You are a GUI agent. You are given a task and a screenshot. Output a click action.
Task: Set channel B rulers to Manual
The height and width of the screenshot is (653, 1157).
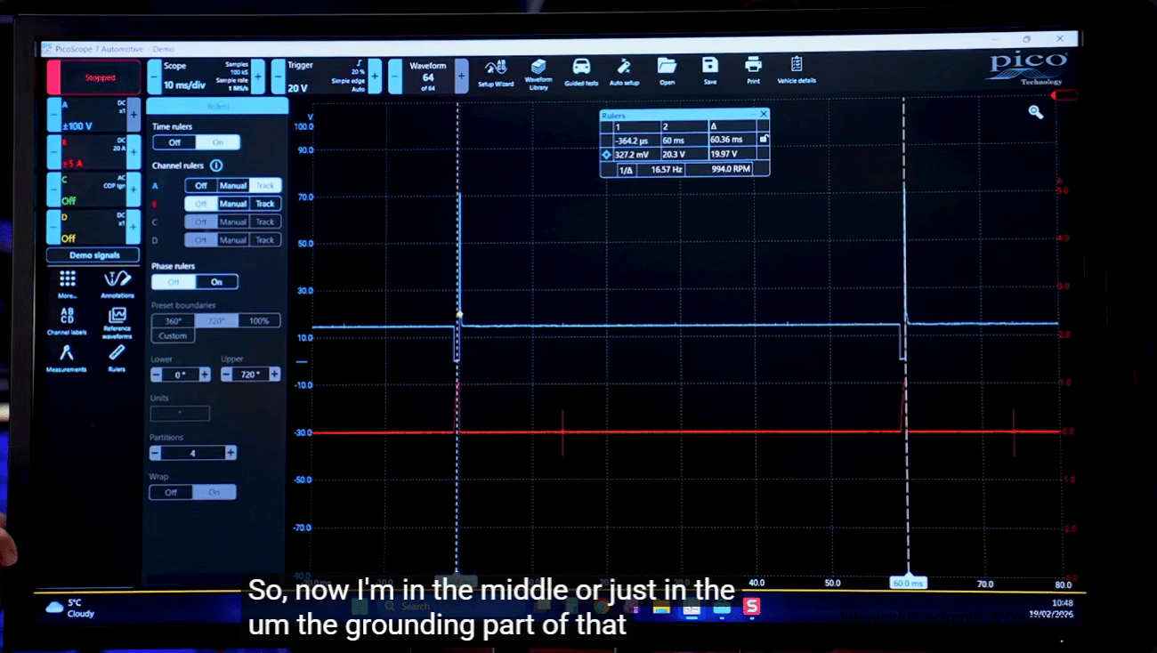[x=233, y=204]
